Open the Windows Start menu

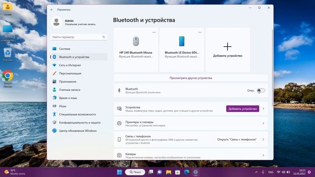[120, 172]
